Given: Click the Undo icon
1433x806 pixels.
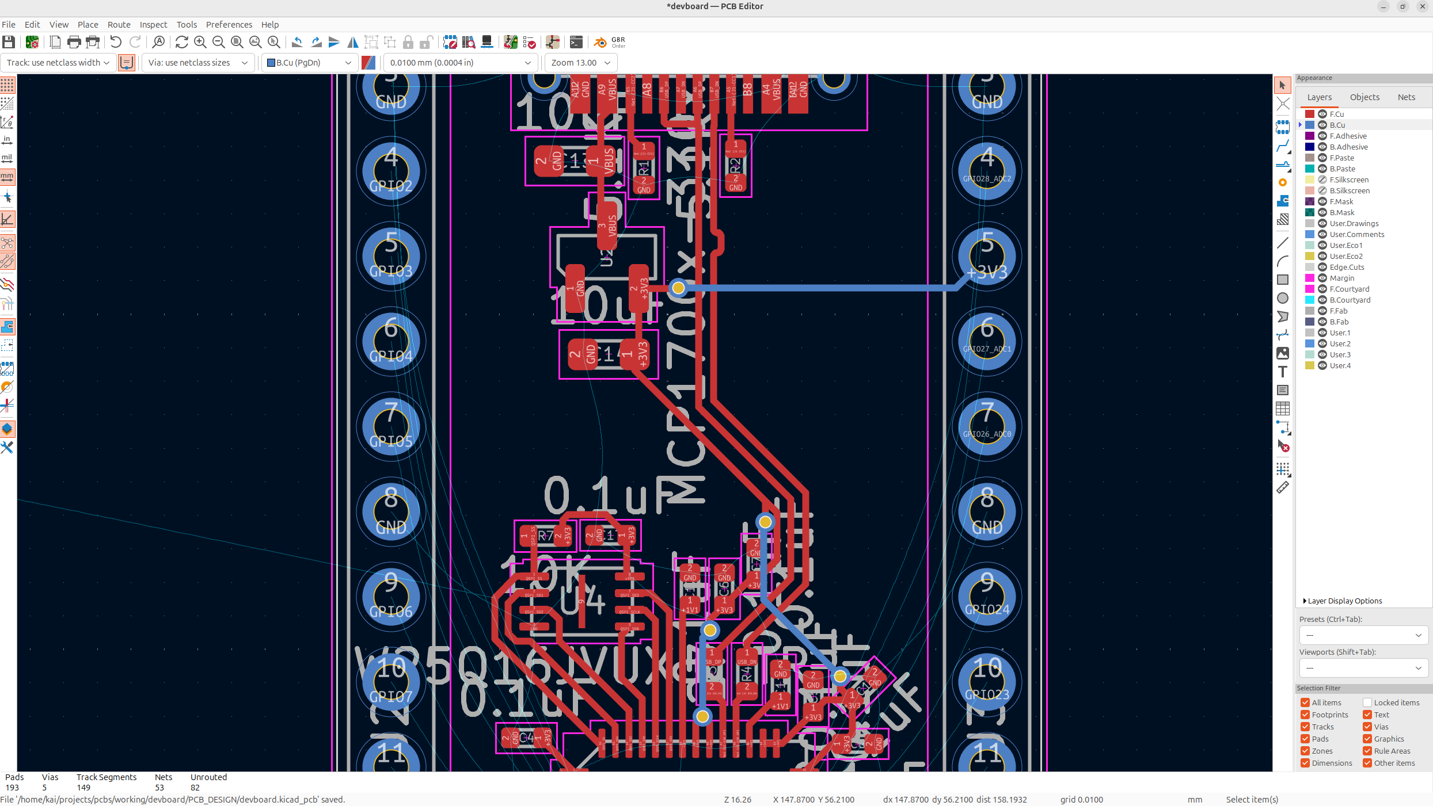Looking at the screenshot, I should coord(116,42).
